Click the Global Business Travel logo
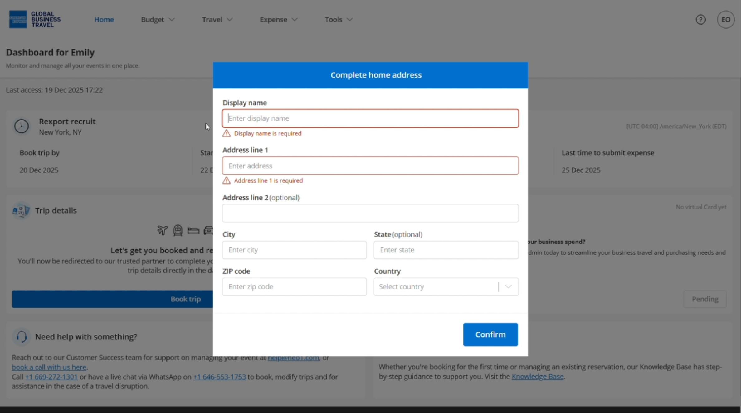Image resolution: width=741 pixels, height=413 pixels. tap(35, 19)
